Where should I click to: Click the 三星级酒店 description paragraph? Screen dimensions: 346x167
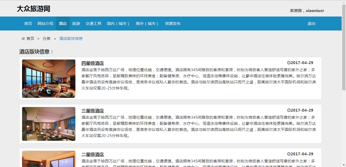(x=199, y=127)
